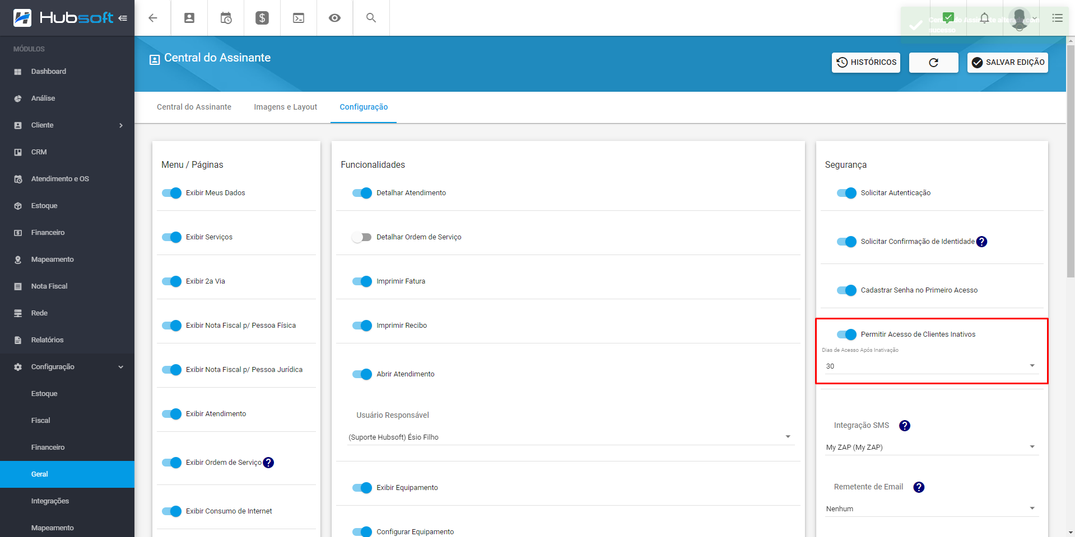Open the list menu icon at top right
1075x537 pixels.
1057,18
